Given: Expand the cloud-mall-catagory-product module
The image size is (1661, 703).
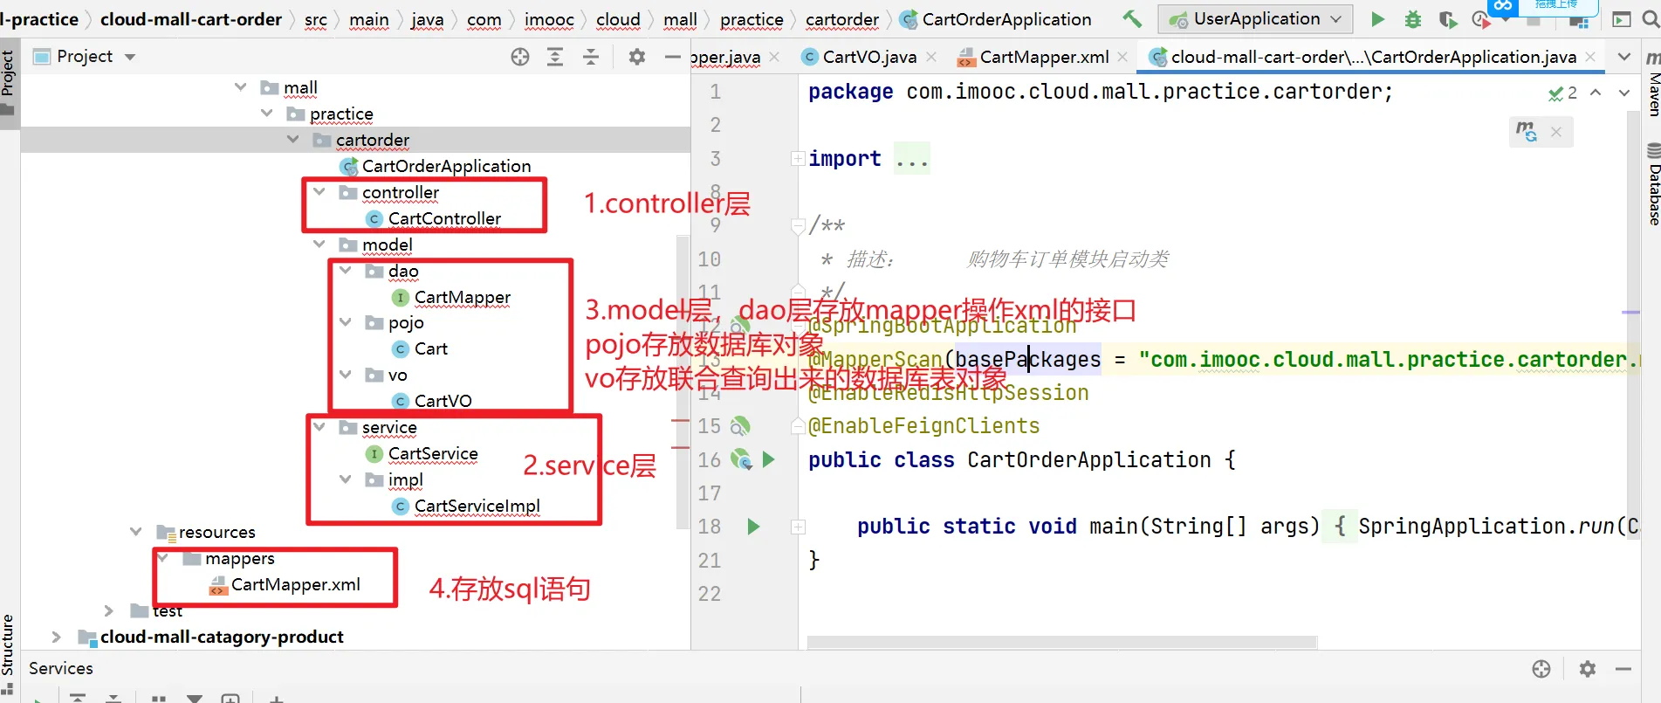Looking at the screenshot, I should tap(57, 637).
